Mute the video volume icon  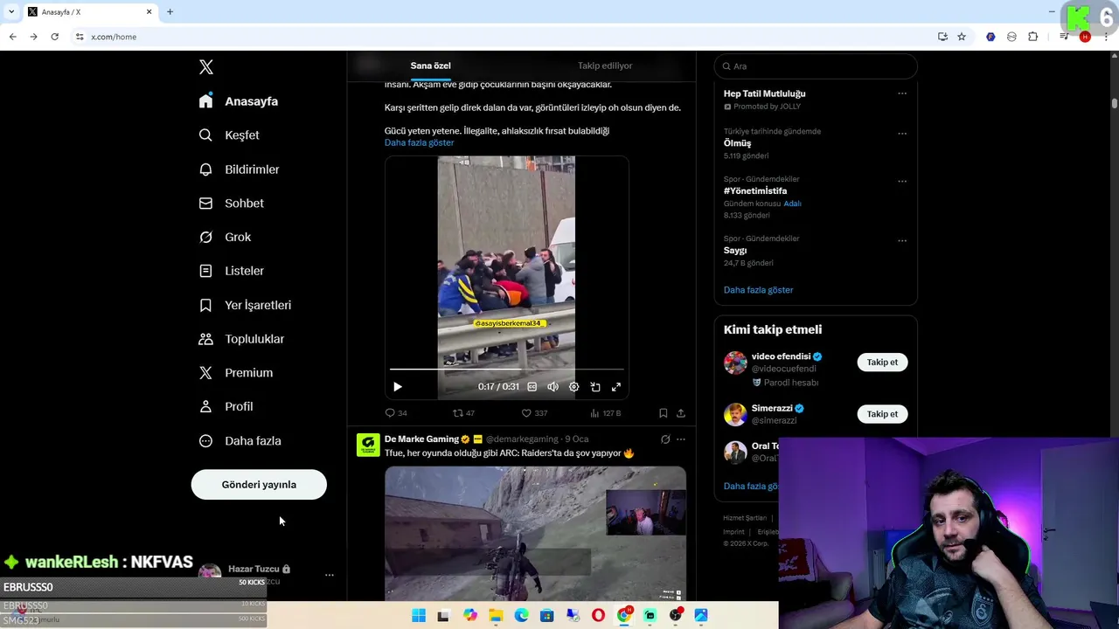[553, 387]
